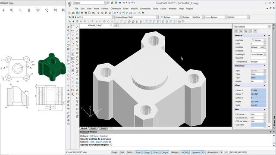Click the Undo arrow in standard toolbar

(x=115, y=13)
